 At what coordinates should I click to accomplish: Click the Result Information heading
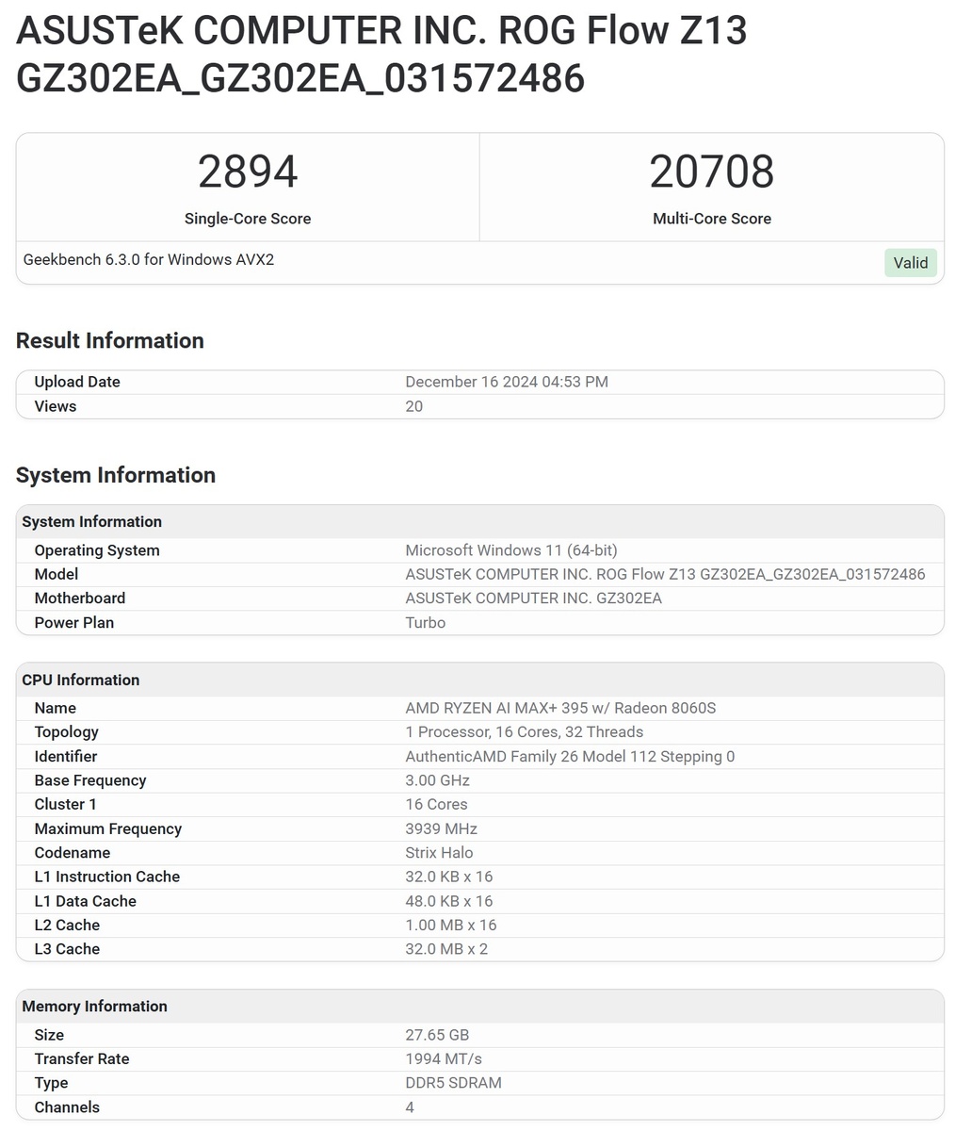(x=110, y=341)
